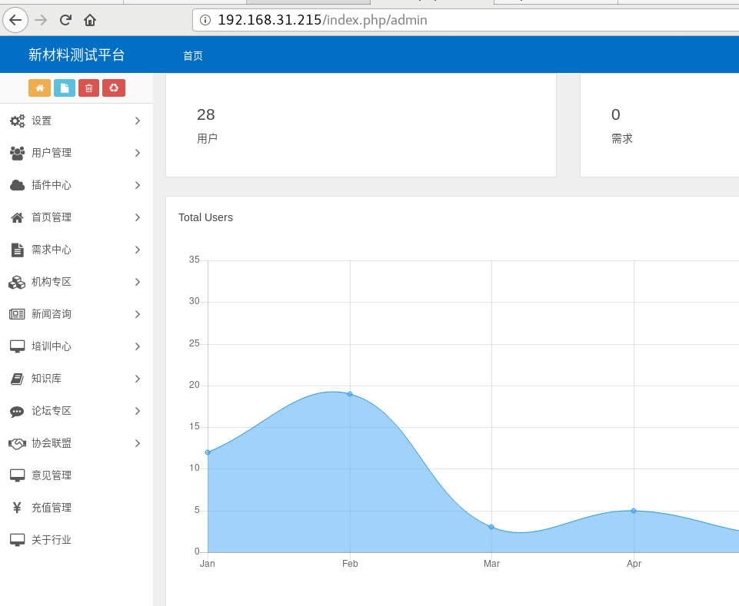Open the 关于行业 sidebar link
739x606 pixels.
[52, 540]
